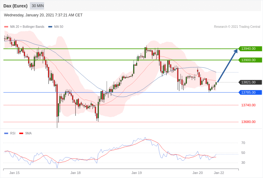Click the RSI 70 level value
This screenshot has width=263, height=178.
coord(243,143)
